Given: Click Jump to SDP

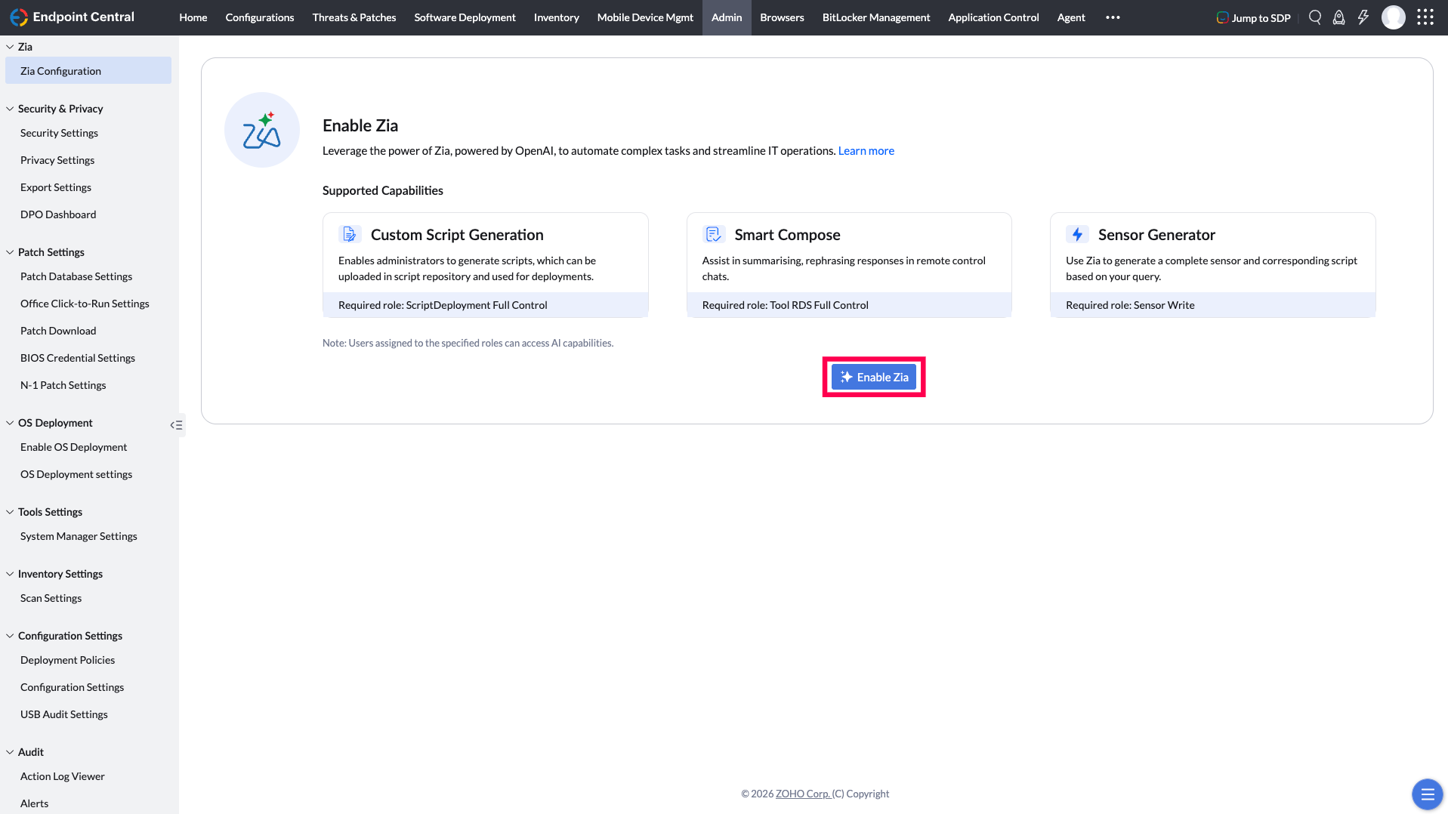Looking at the screenshot, I should click(x=1253, y=17).
